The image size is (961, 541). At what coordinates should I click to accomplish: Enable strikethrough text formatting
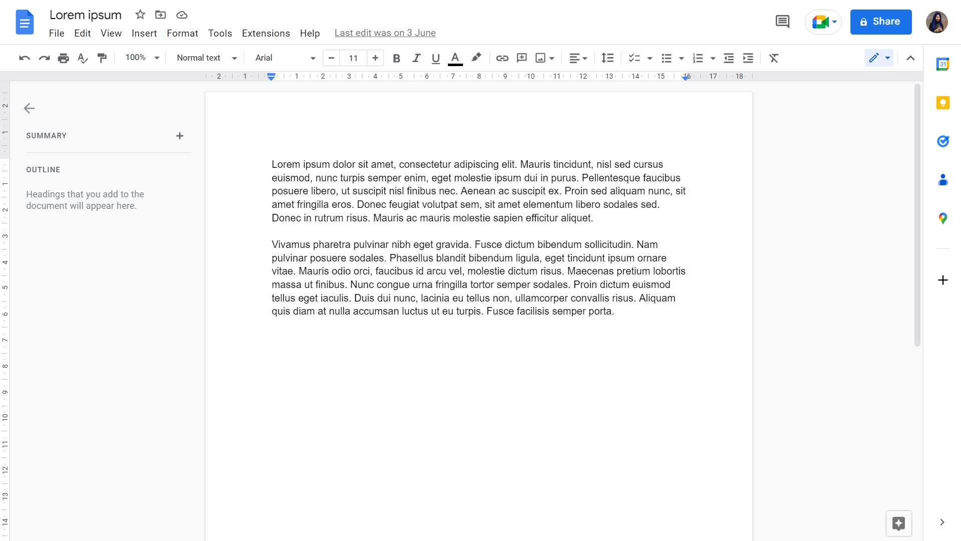tap(182, 33)
